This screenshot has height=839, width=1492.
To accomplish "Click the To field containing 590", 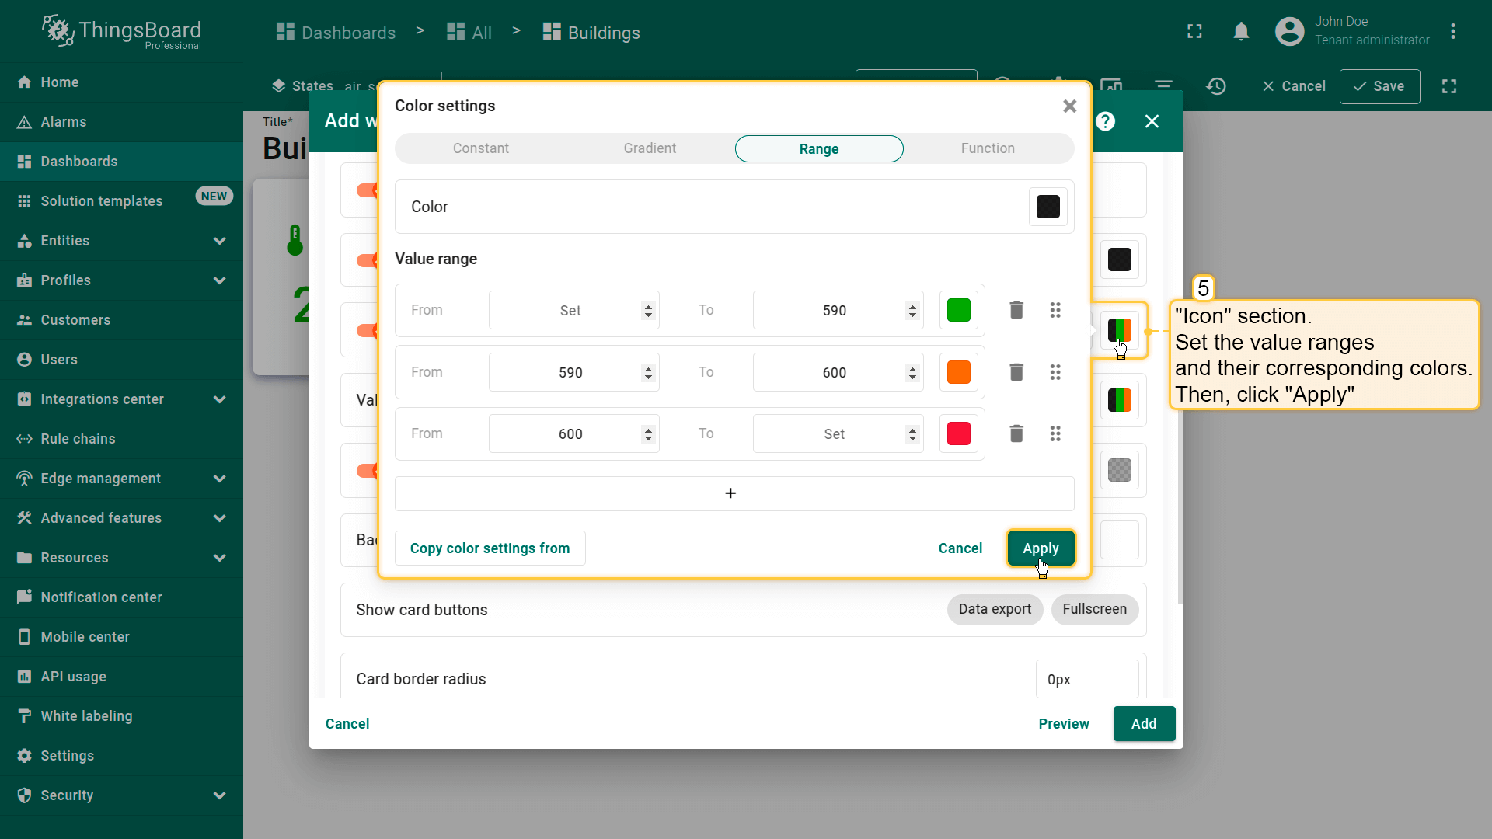I will point(833,310).
